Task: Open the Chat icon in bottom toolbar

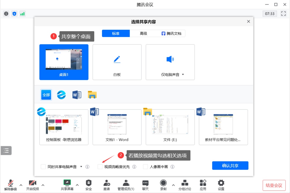Action: pyautogui.click(x=146, y=183)
